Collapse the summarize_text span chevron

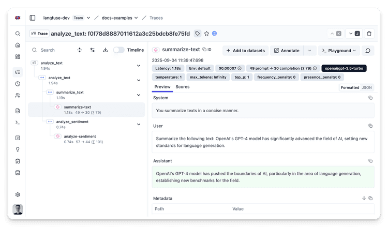pos(139,95)
